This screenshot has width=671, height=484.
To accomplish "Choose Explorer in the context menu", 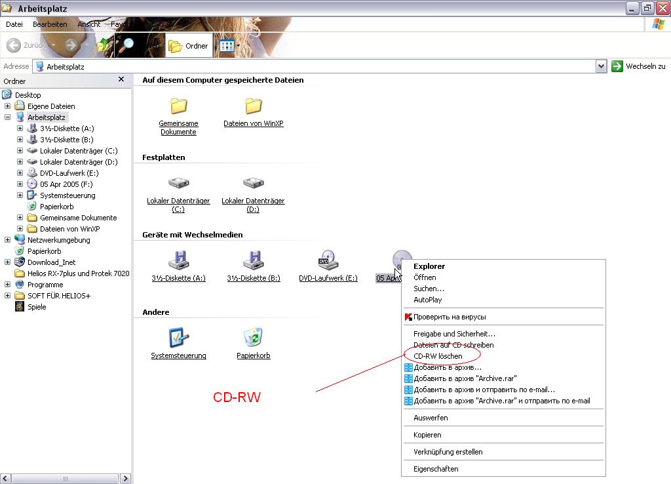I will point(503,266).
